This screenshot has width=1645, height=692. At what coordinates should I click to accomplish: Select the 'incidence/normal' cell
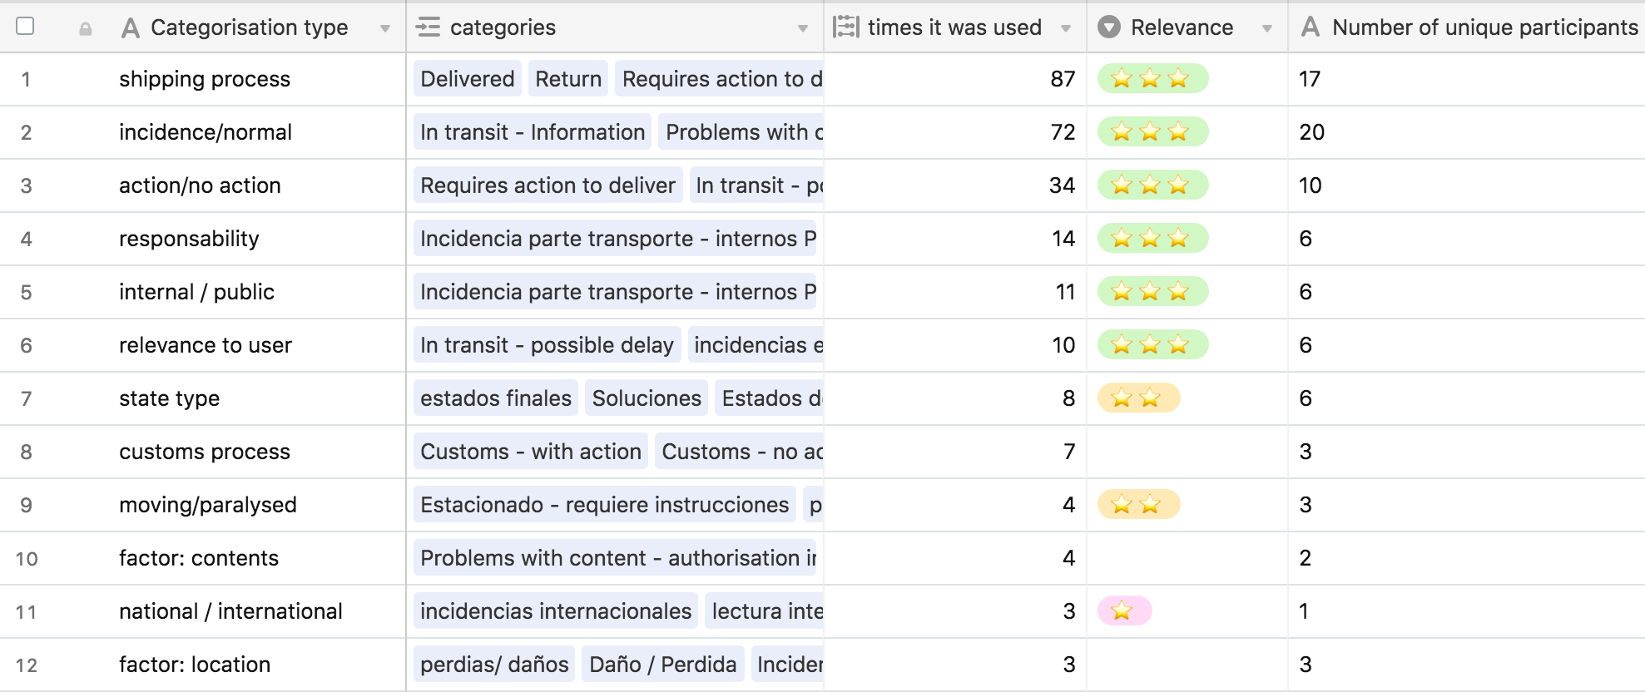click(259, 132)
